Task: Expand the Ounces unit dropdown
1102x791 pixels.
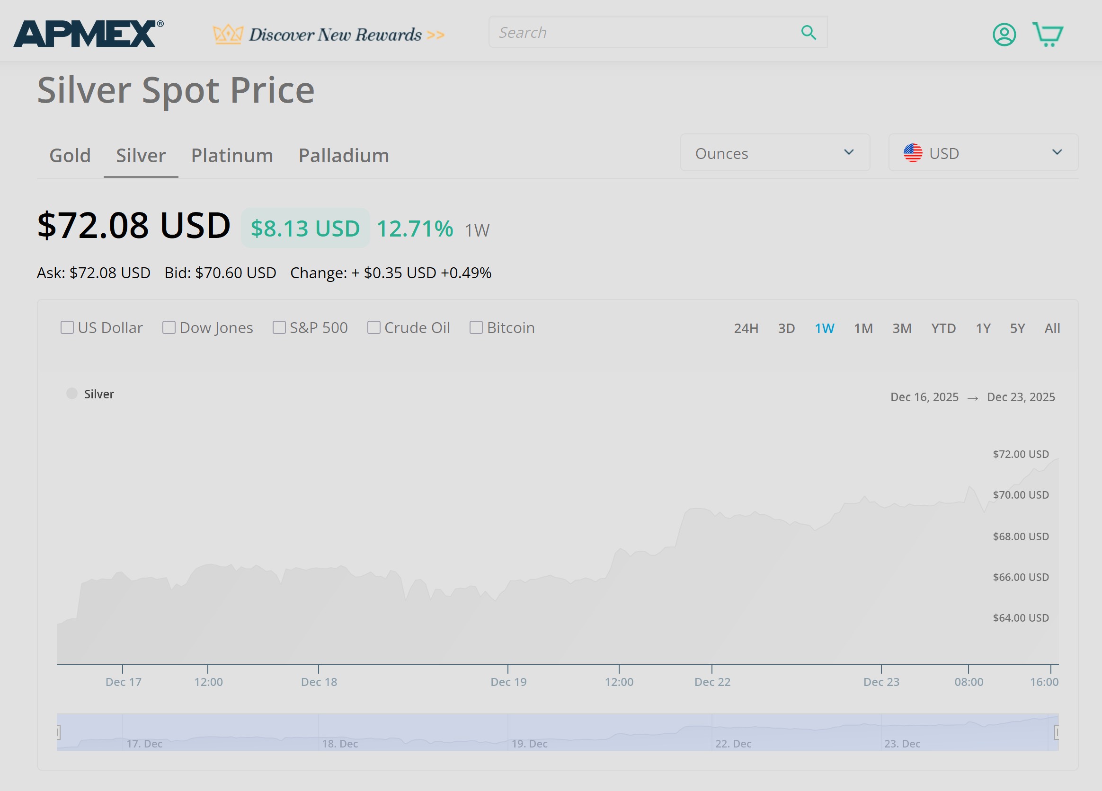Action: click(774, 153)
